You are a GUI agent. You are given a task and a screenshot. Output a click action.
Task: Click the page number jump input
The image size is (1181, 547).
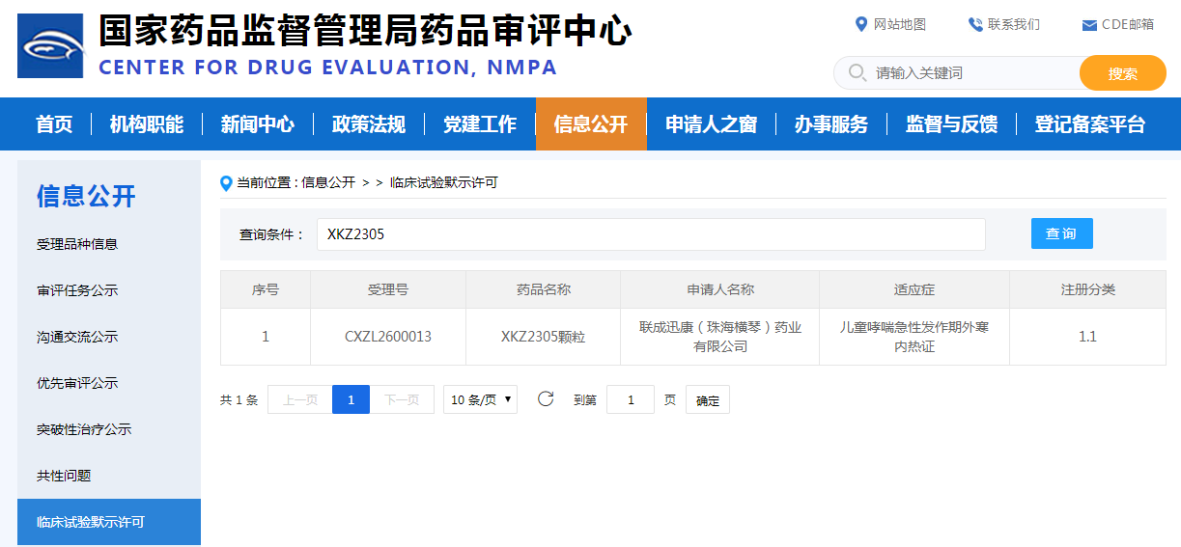point(630,399)
